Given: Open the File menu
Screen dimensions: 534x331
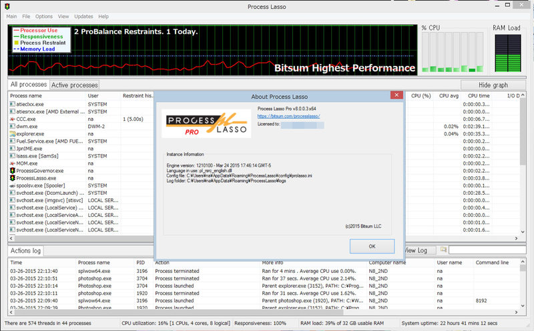Looking at the screenshot, I should (26, 16).
